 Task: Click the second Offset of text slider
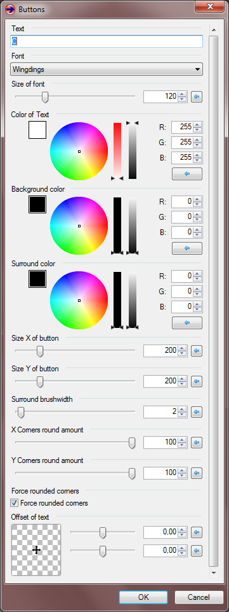(103, 551)
